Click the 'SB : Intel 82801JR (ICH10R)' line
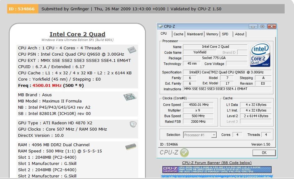Screen dimensions: 294x179 (x=54, y=114)
